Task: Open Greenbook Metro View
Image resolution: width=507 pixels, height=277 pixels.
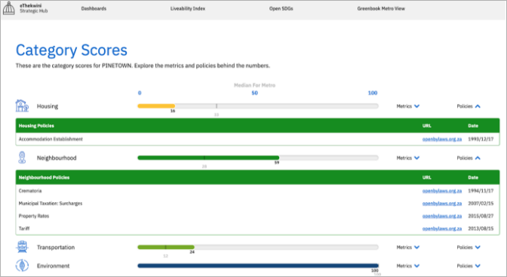Action: (x=381, y=8)
